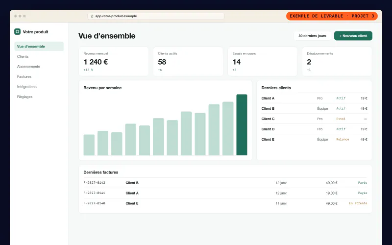Click the 19,00 € invoice amount
392x245 pixels.
(x=332, y=193)
